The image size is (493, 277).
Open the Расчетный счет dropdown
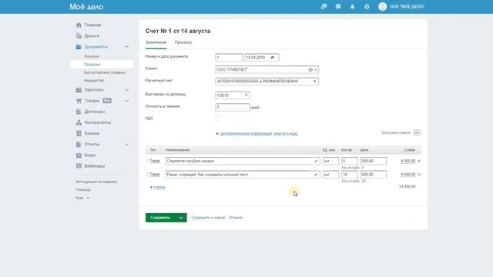click(x=267, y=82)
